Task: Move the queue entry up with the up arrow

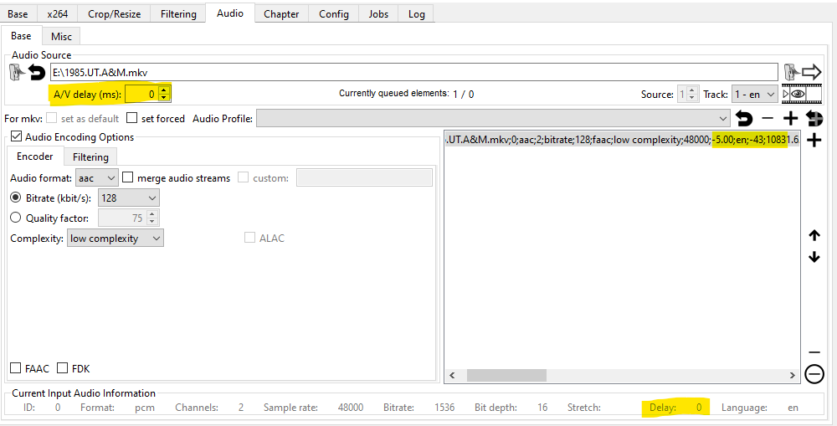Action: pyautogui.click(x=814, y=236)
